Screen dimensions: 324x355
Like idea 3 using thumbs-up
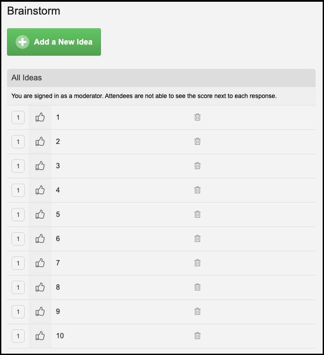coord(40,166)
